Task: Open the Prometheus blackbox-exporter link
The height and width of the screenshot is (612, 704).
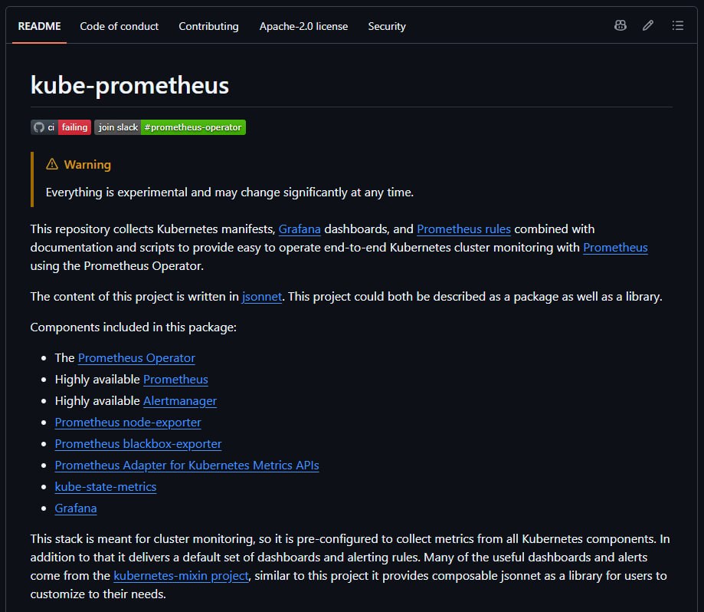Action: (x=139, y=444)
